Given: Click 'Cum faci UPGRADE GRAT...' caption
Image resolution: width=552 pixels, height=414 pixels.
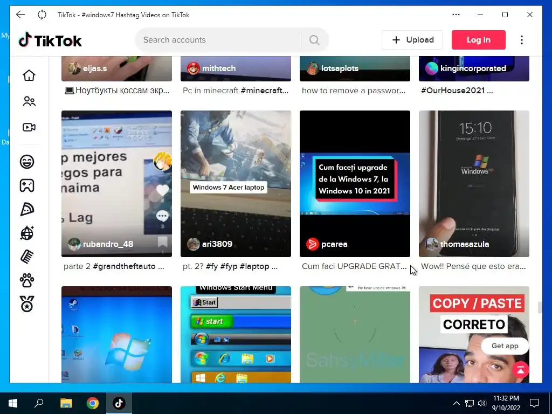Looking at the screenshot, I should click(354, 266).
